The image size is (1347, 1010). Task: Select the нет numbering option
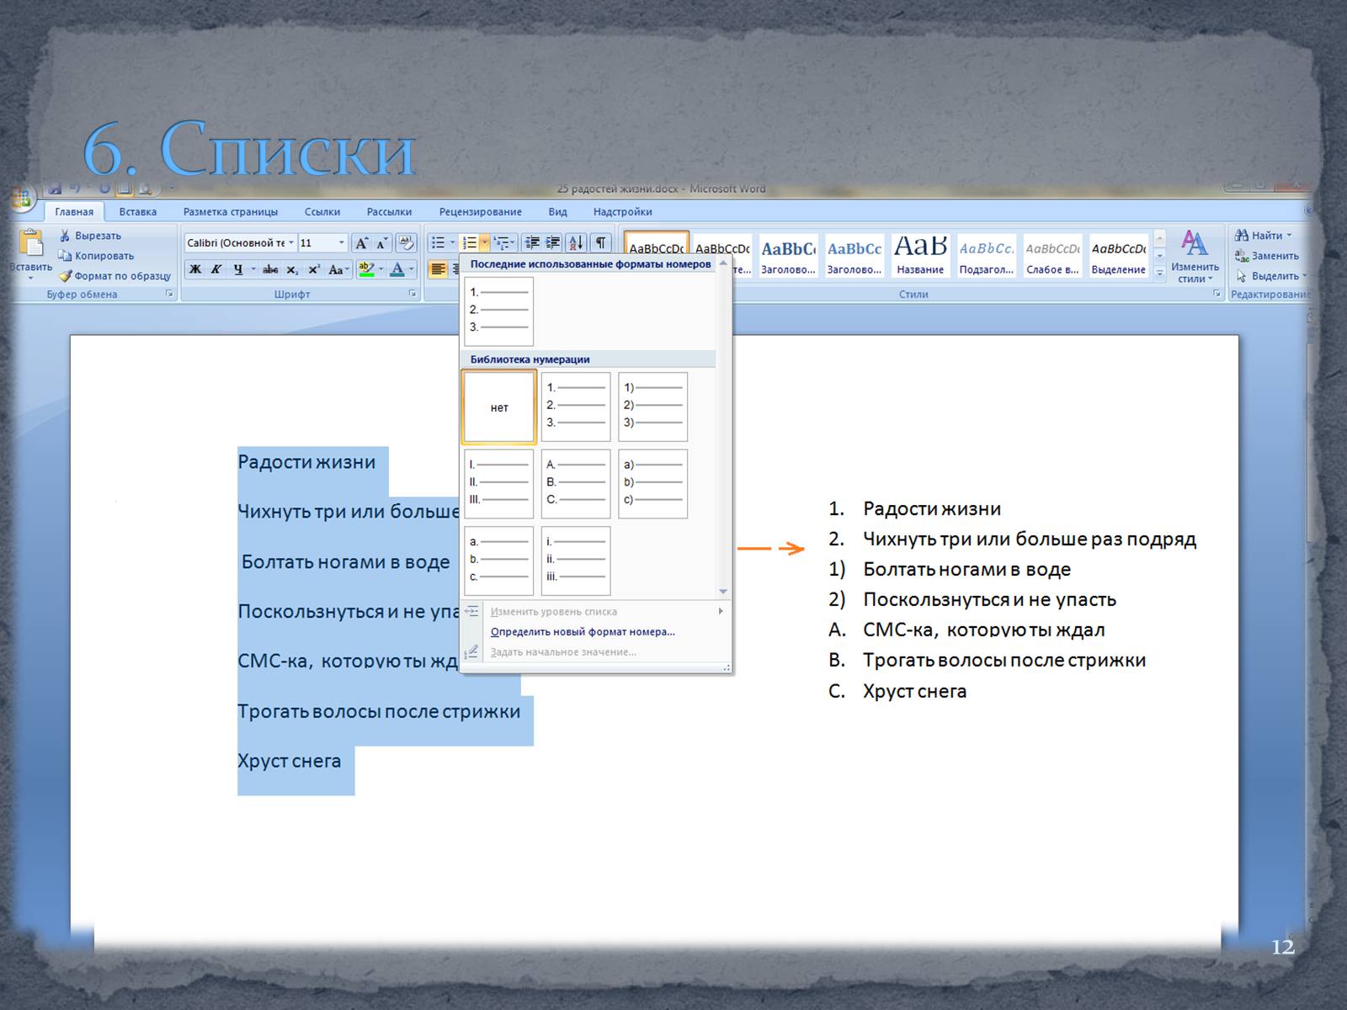(x=499, y=407)
